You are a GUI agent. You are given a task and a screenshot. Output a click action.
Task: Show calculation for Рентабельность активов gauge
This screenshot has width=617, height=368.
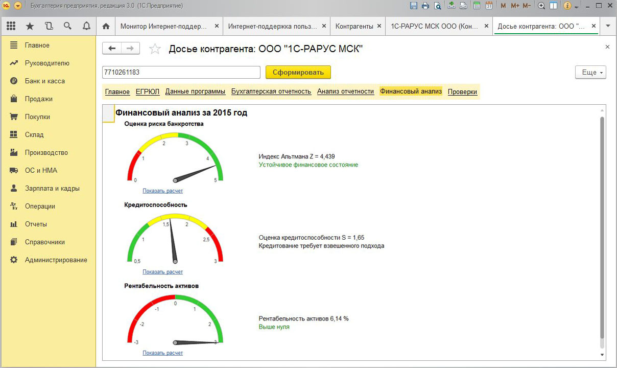[162, 353]
